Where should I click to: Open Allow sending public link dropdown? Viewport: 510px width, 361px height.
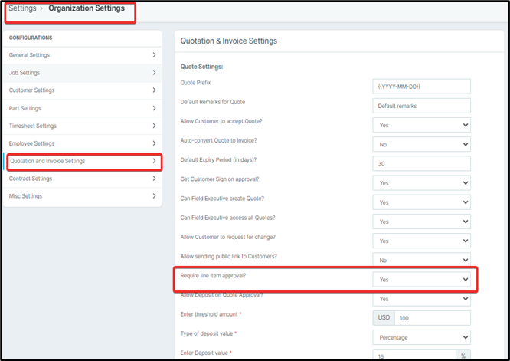[421, 260]
